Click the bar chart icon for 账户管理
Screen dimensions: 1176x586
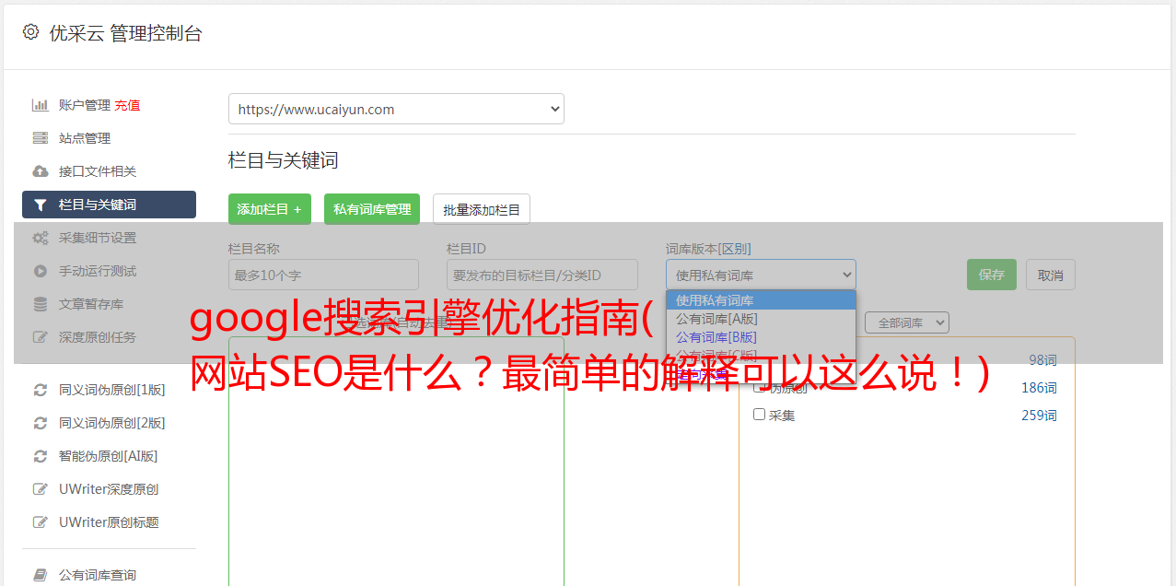(x=40, y=105)
